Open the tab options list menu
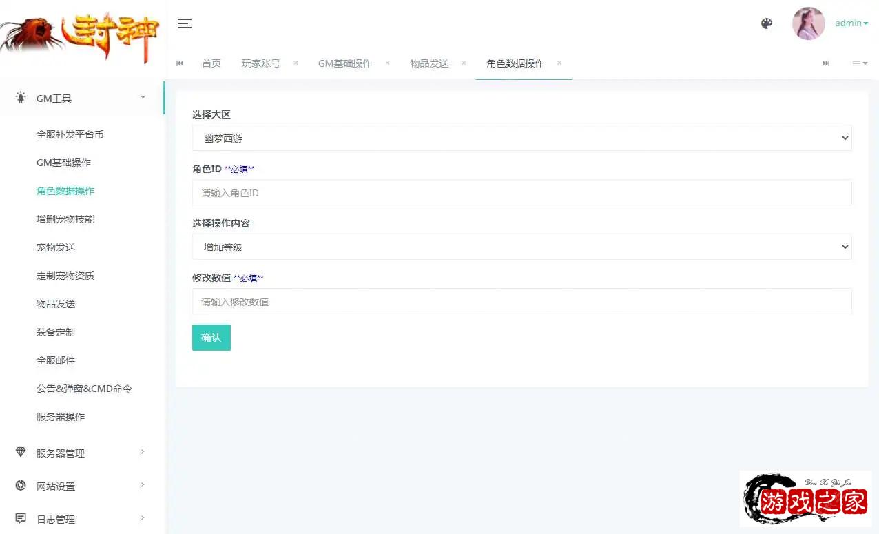Screen dimensions: 879x534 click(x=859, y=63)
